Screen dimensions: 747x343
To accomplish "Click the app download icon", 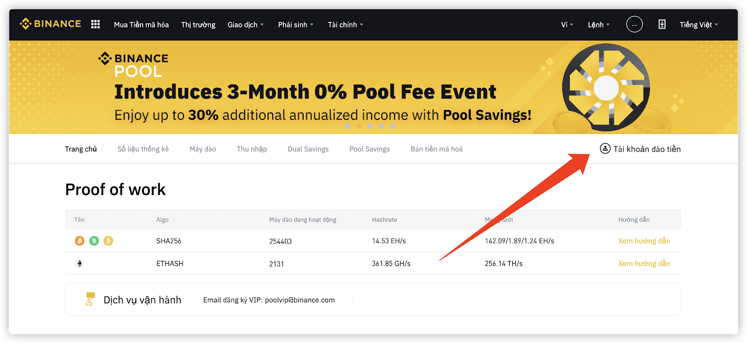I will tap(662, 24).
